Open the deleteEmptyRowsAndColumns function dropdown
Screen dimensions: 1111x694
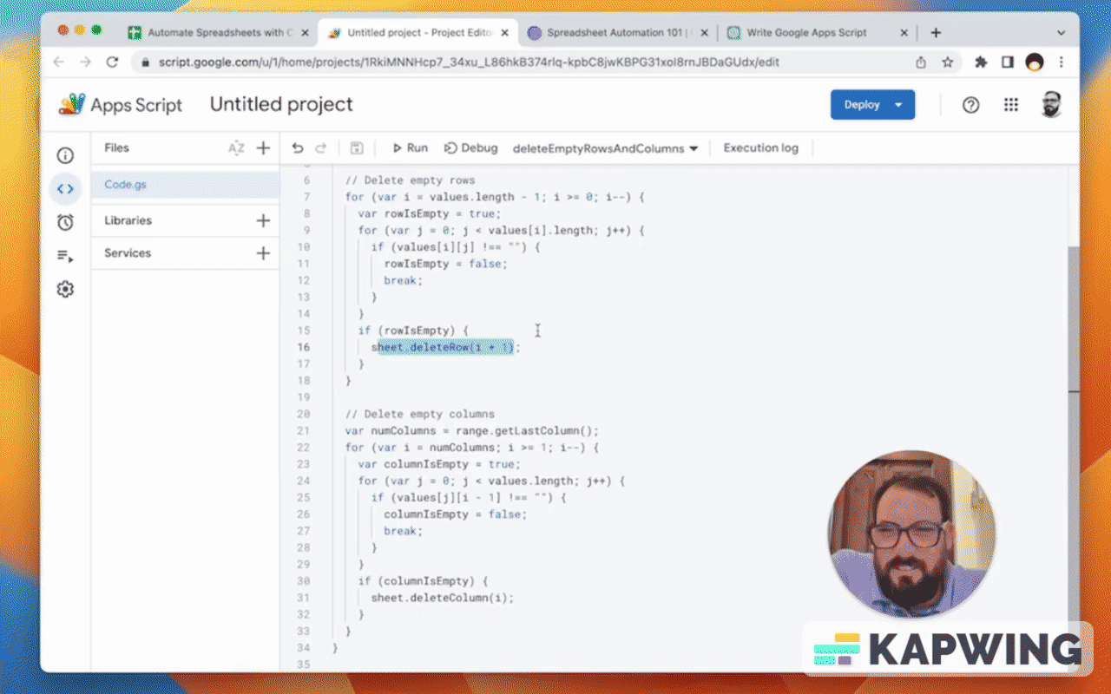606,148
